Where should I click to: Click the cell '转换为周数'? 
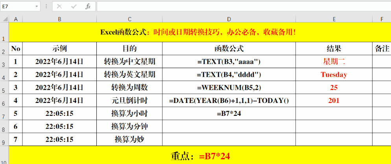(129, 87)
